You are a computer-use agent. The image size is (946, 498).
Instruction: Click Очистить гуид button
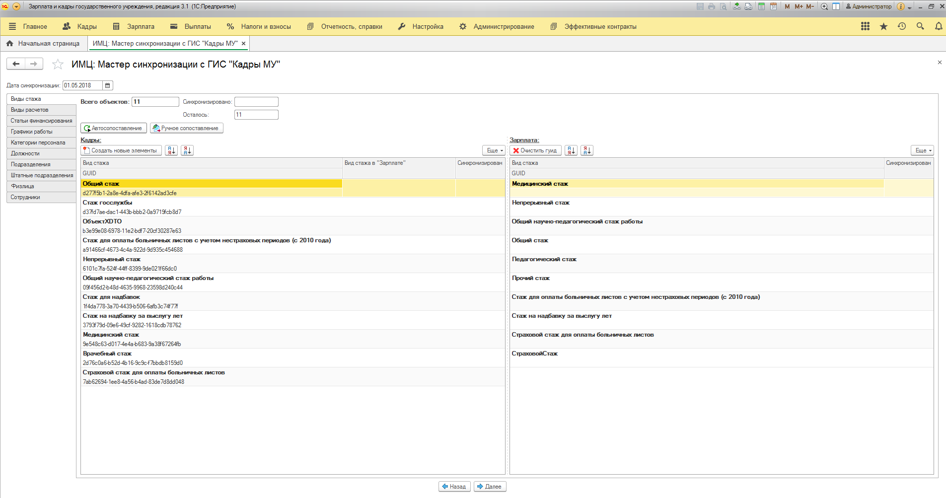click(x=535, y=150)
